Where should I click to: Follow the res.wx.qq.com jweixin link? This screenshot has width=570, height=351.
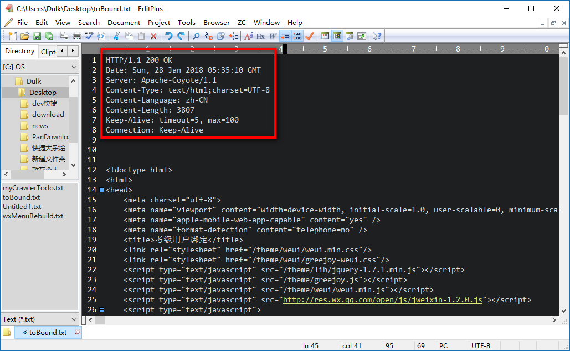(x=382, y=300)
